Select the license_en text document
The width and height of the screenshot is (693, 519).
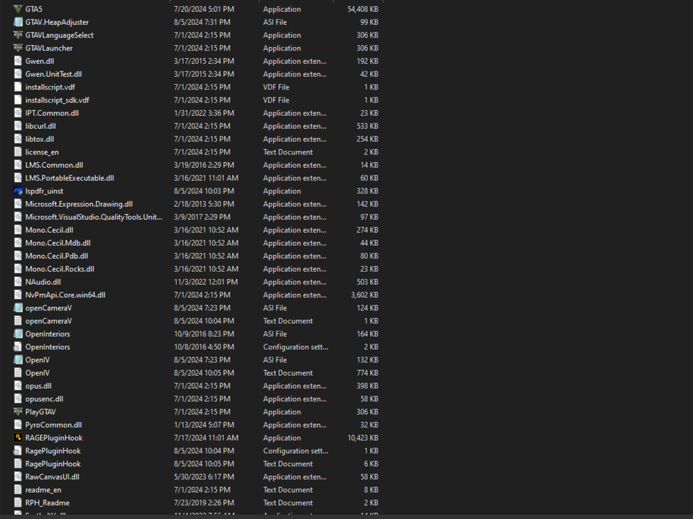coord(42,152)
